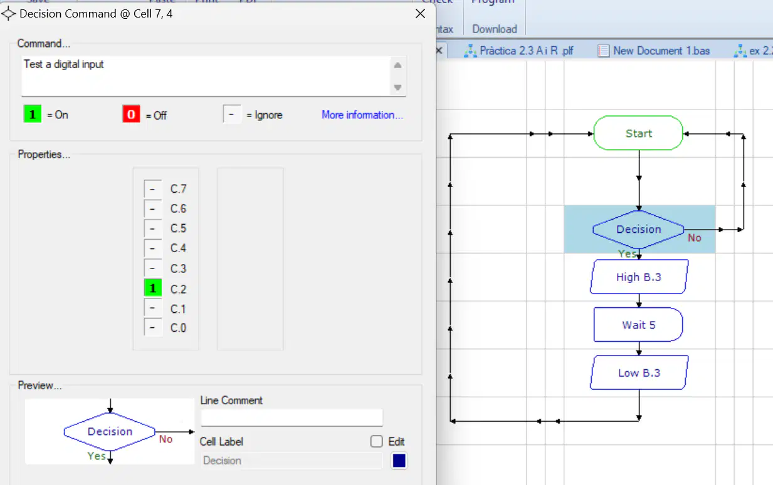Click the flowchart icon on Pràctica 2.3 tab

pyautogui.click(x=470, y=51)
